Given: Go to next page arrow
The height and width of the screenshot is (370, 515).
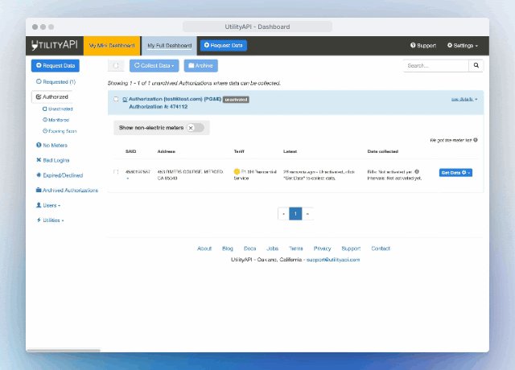Looking at the screenshot, I should pyautogui.click(x=307, y=214).
